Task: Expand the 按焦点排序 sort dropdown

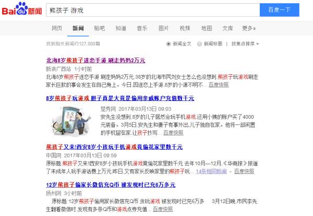Action: pyautogui.click(x=245, y=43)
